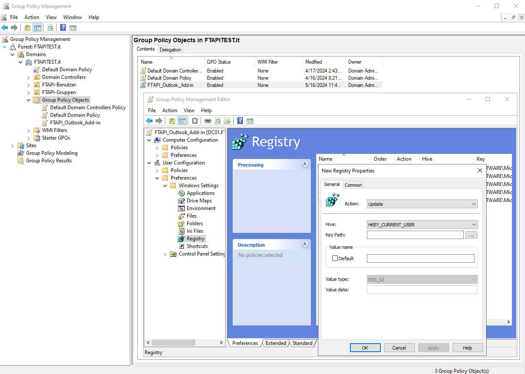Expand the Control Panel Settings node
This screenshot has height=374, width=525.
click(165, 254)
